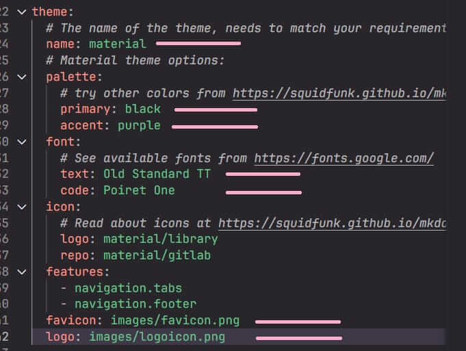Collapse the icon block fold chevron
Viewport: 466px width, 351px height.
21,207
